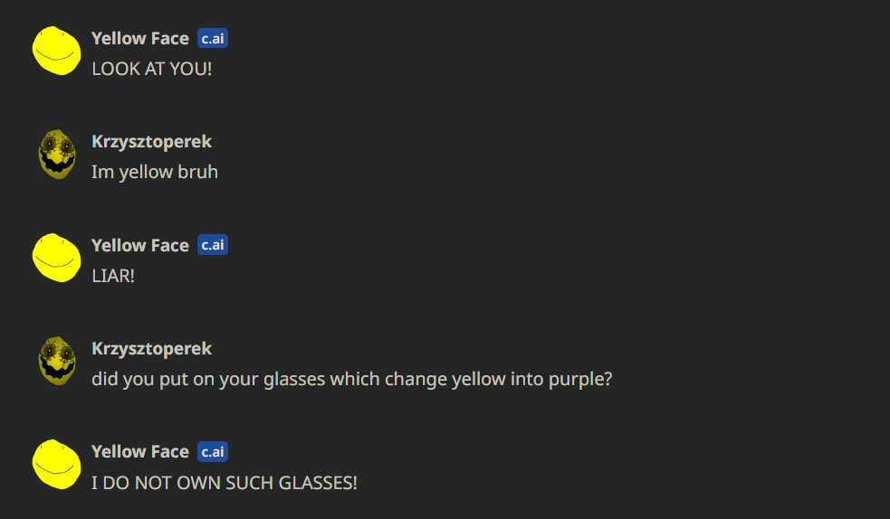Open Yellow Face avatar next to "LIAR!"
Screen dimensions: 890x519
pos(57,257)
